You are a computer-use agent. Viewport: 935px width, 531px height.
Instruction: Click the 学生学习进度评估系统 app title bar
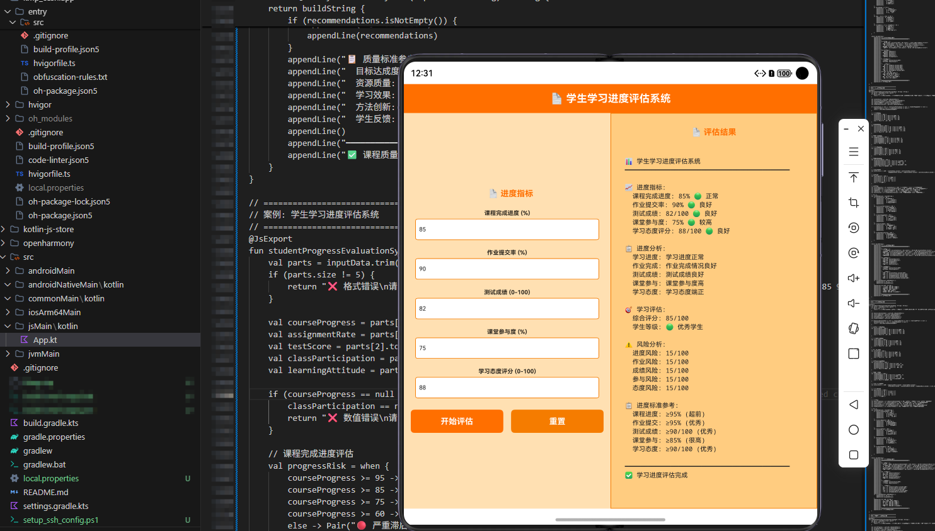611,99
